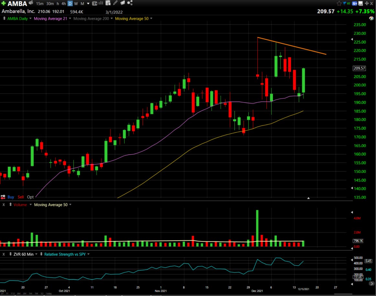Click the AMBA ticker symbol field

pyautogui.click(x=17, y=4)
